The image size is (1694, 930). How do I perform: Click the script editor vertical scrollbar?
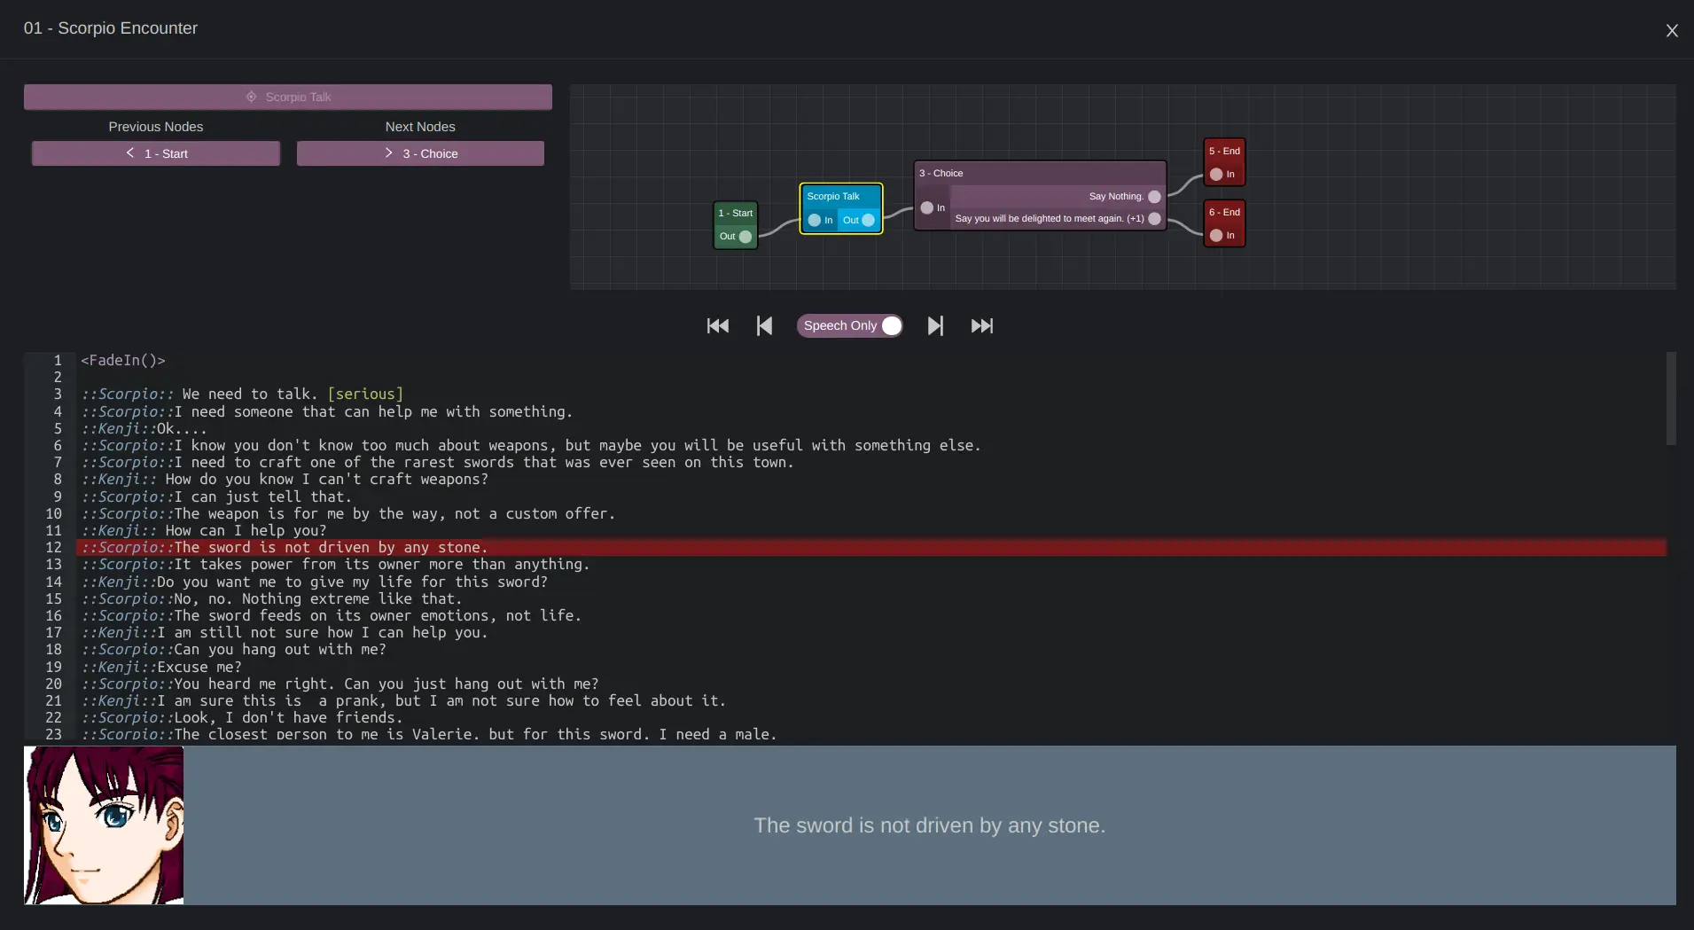pos(1671,399)
